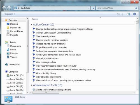
Task: Click the search magnifier icon
Action: click(x=136, y=8)
